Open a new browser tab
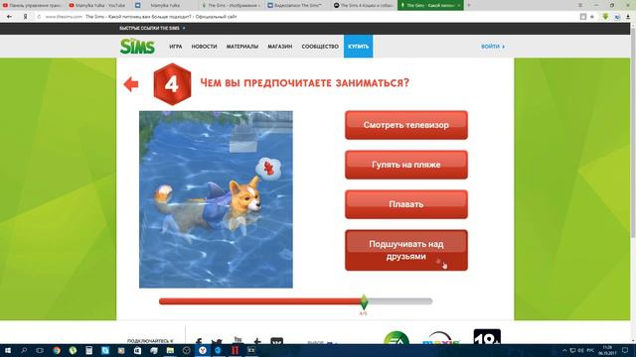 click(x=469, y=5)
